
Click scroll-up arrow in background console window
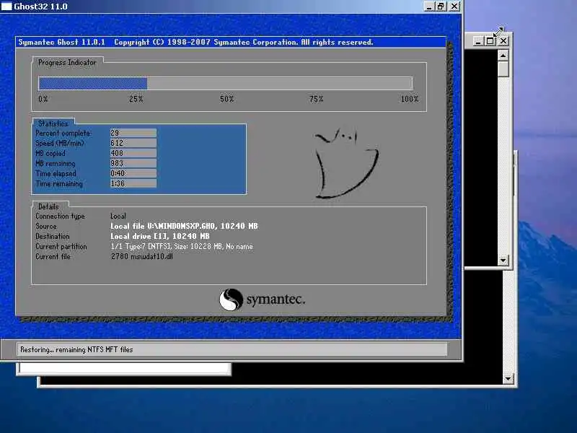[503, 56]
